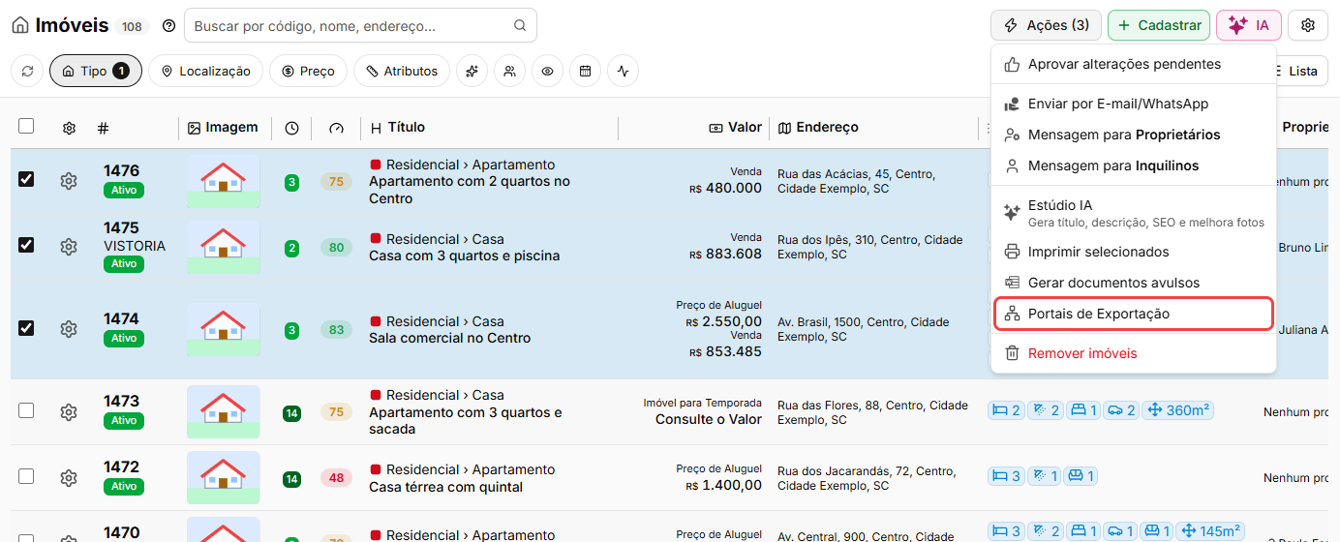Click the Cadastrar button

pyautogui.click(x=1159, y=25)
